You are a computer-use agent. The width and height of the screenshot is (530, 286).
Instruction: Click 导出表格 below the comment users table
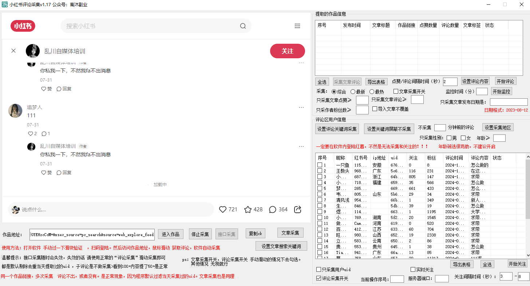tap(462, 265)
